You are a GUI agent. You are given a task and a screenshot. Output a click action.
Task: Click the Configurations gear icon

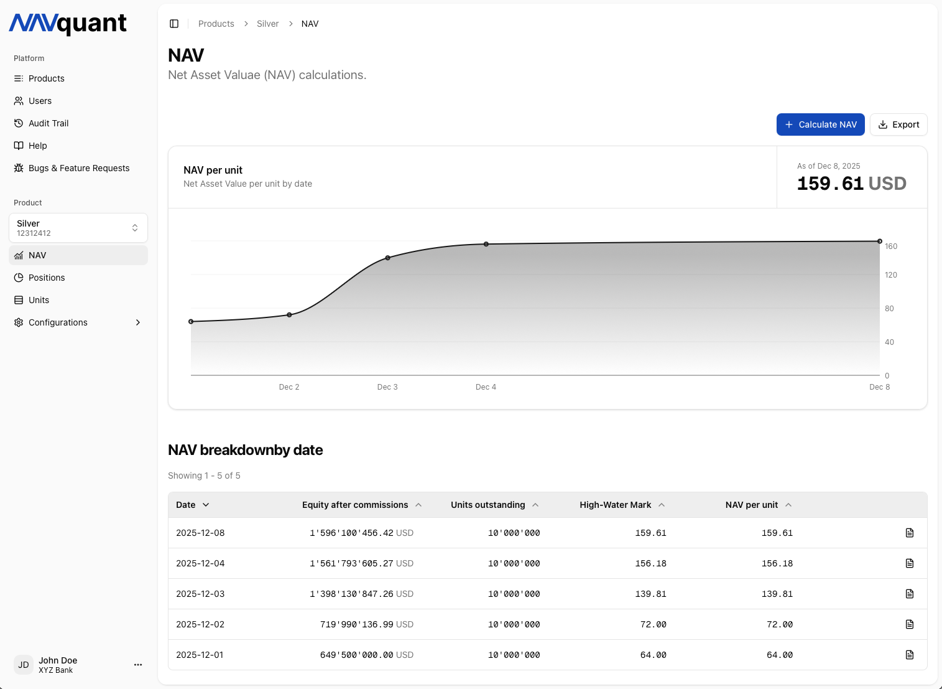[19, 322]
